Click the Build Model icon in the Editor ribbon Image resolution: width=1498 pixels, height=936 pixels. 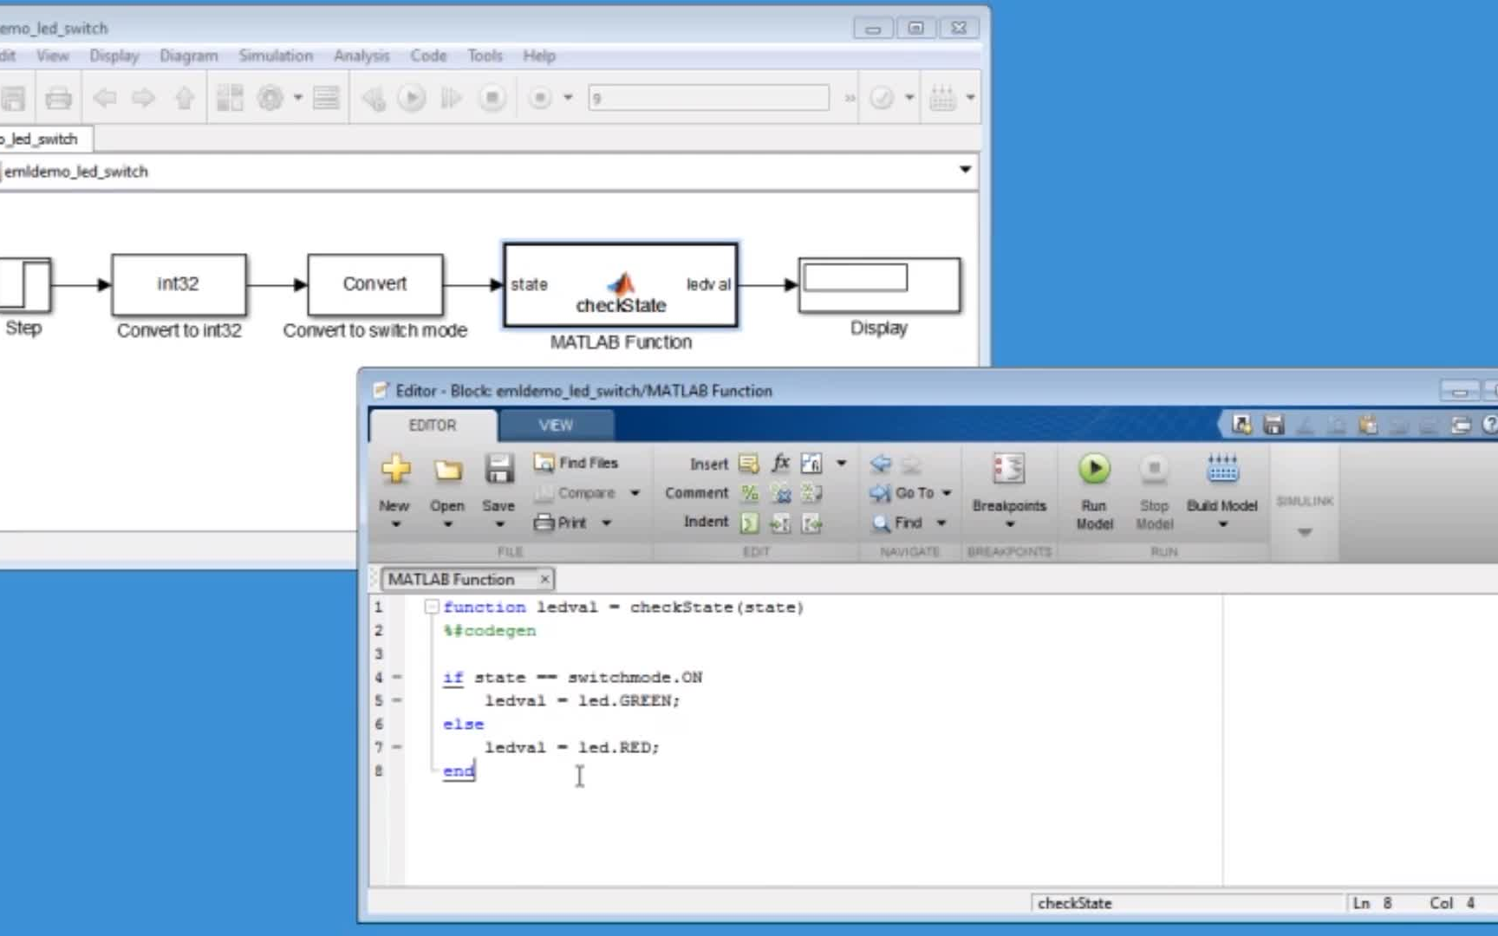click(x=1222, y=469)
